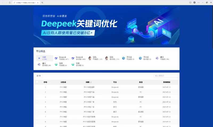
Task: Click the page vertical scrollbar
Action: point(212,27)
